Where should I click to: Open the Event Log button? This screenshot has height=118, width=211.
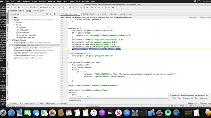pyautogui.click(x=193, y=103)
